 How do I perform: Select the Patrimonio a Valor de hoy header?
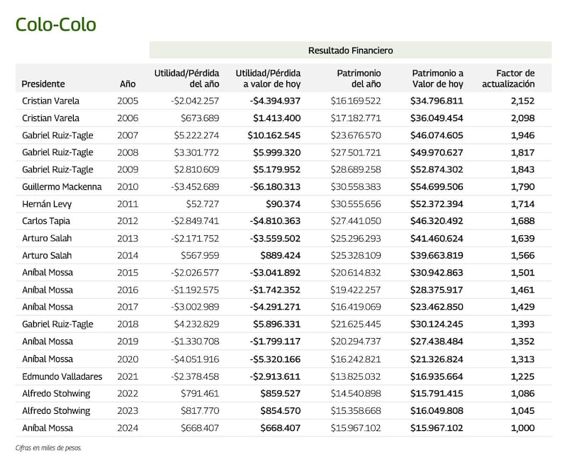pyautogui.click(x=438, y=79)
